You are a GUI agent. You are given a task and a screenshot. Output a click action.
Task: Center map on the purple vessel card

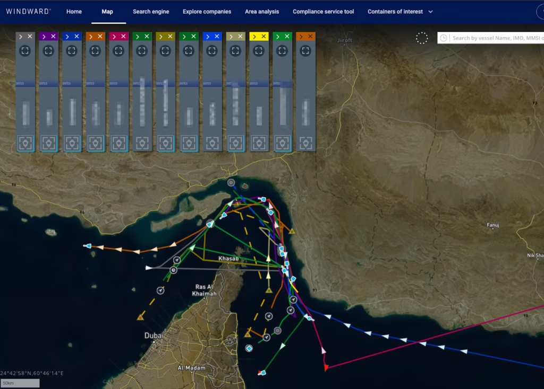(x=48, y=51)
